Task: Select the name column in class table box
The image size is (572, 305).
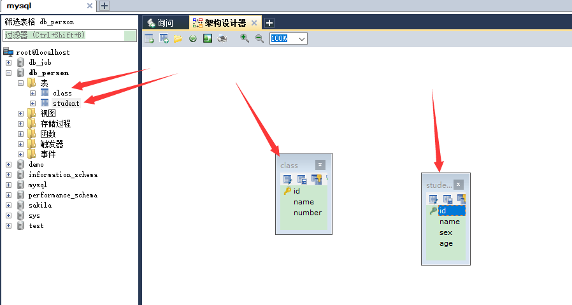Action: point(303,202)
